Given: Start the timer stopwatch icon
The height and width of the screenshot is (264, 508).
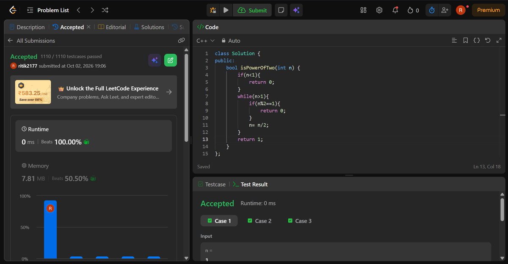Looking at the screenshot, I should 432,10.
